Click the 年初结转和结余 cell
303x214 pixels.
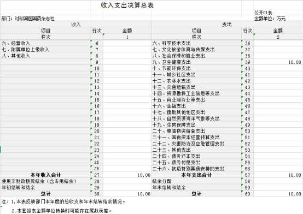tap(45, 188)
